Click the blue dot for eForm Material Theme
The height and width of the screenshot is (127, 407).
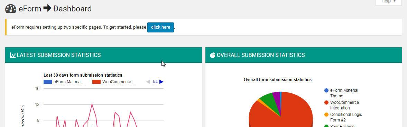point(326,90)
